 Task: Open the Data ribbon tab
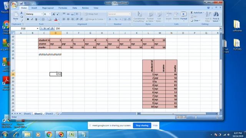click(x=75, y=8)
